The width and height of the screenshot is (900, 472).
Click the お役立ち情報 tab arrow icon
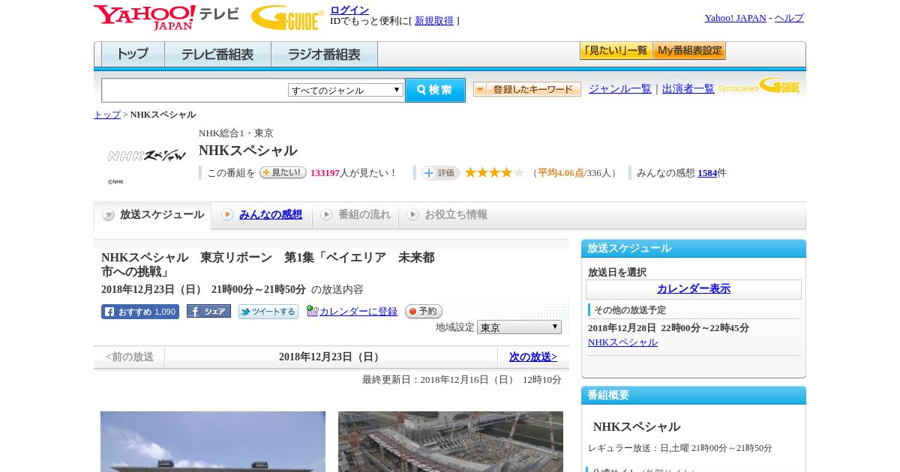coord(412,215)
